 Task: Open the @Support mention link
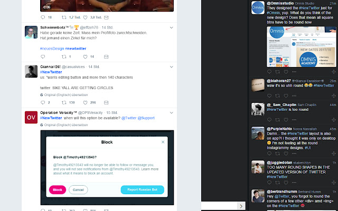pos(146,118)
